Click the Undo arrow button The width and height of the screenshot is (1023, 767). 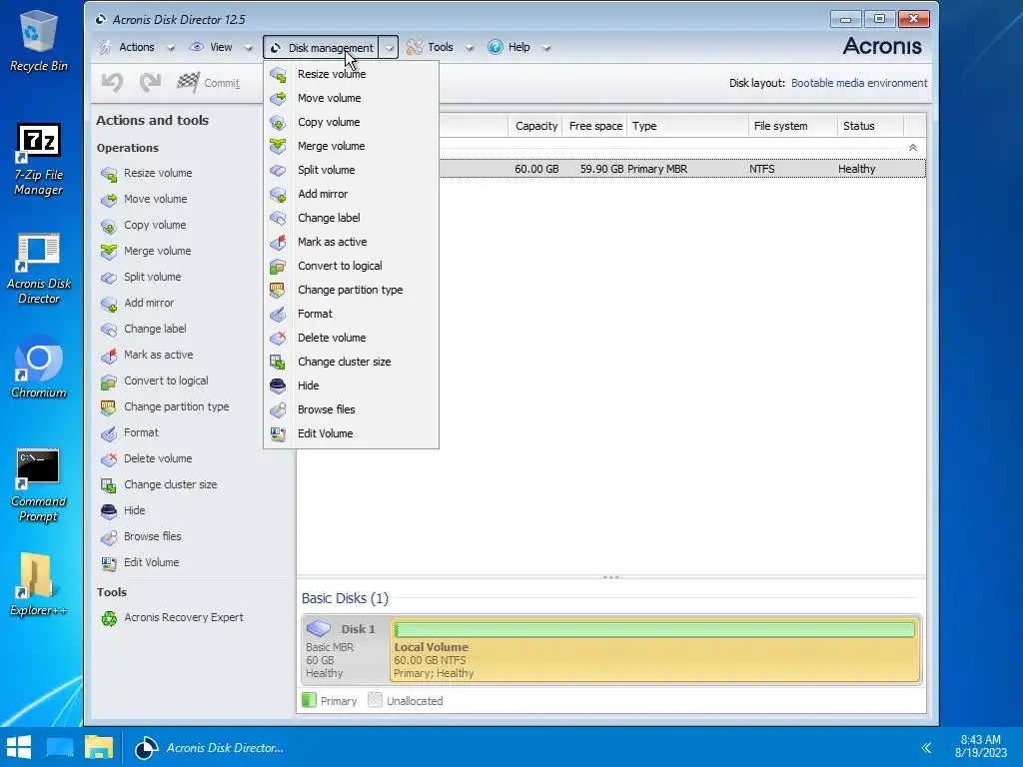click(112, 83)
